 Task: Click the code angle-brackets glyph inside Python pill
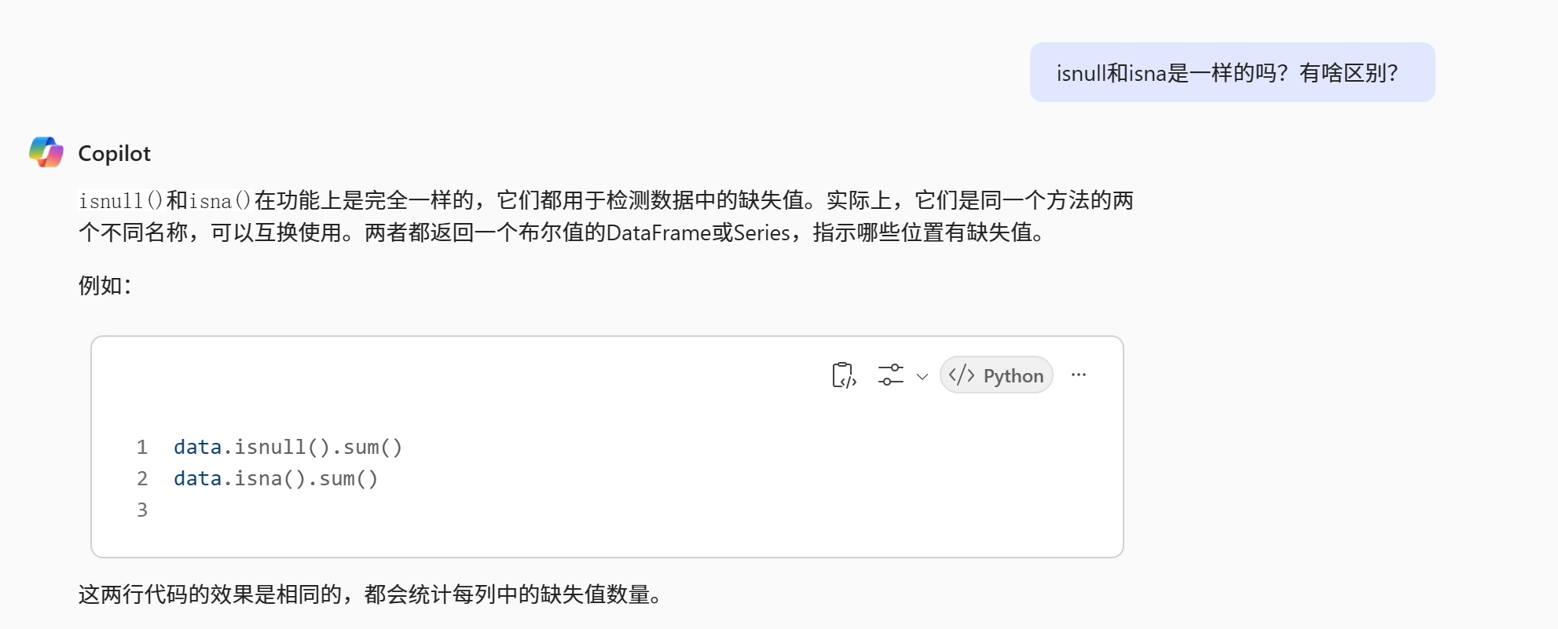pos(962,375)
